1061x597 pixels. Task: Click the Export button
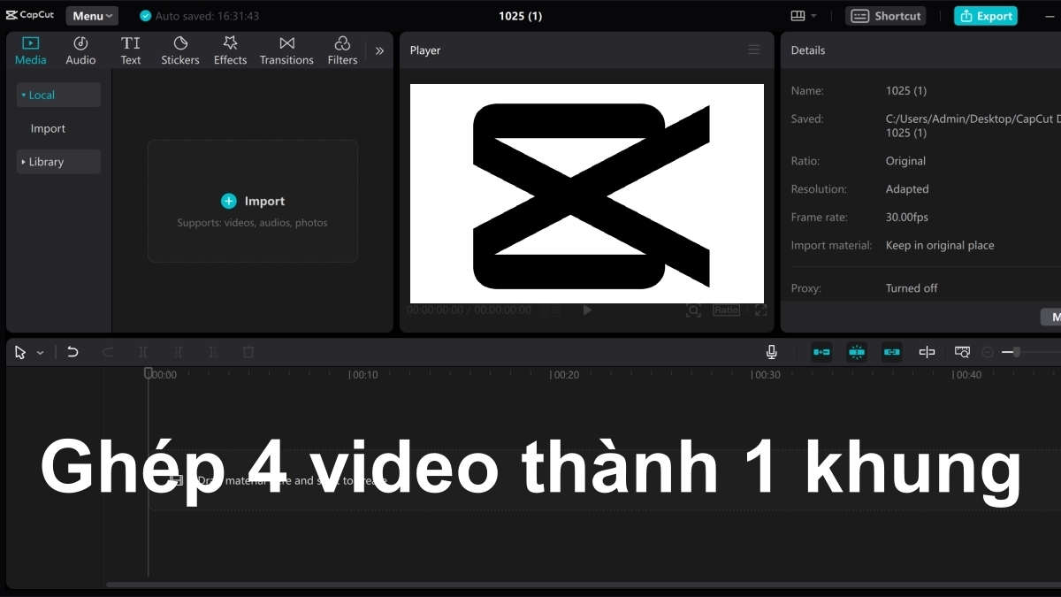[985, 16]
